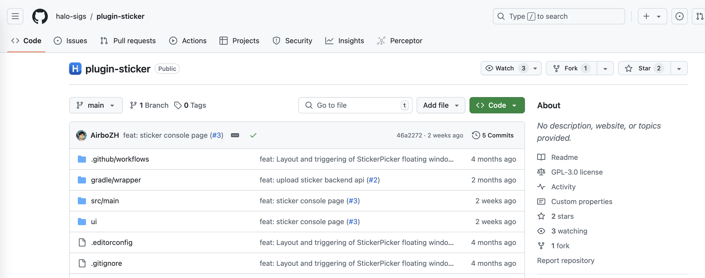Click the gradle/wrapper folder icon

point(82,180)
